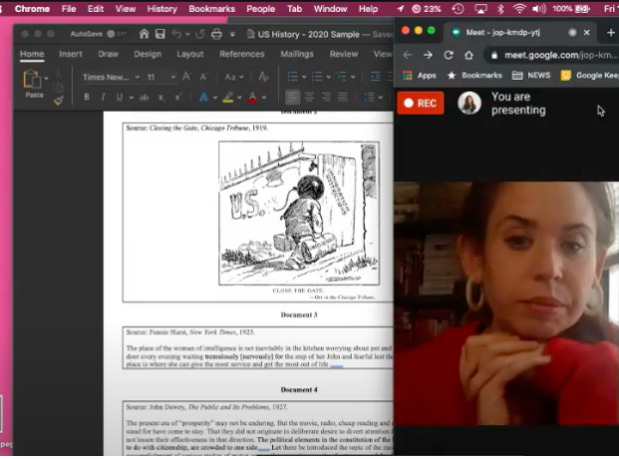Toggle the AutoSave switch
This screenshot has height=459, width=619.
tap(117, 34)
